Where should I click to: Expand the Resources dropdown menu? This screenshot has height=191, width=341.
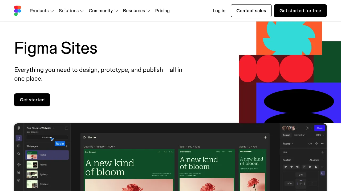pyautogui.click(x=137, y=11)
